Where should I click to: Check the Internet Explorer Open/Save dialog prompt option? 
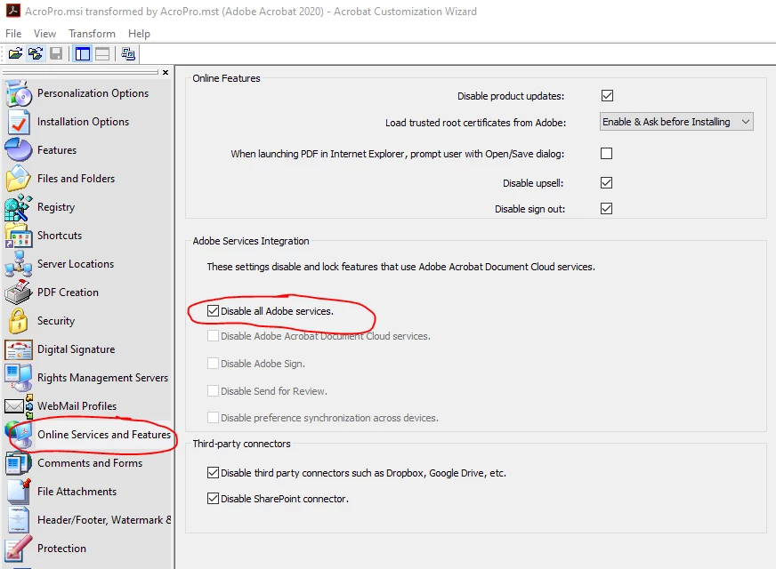coord(606,153)
